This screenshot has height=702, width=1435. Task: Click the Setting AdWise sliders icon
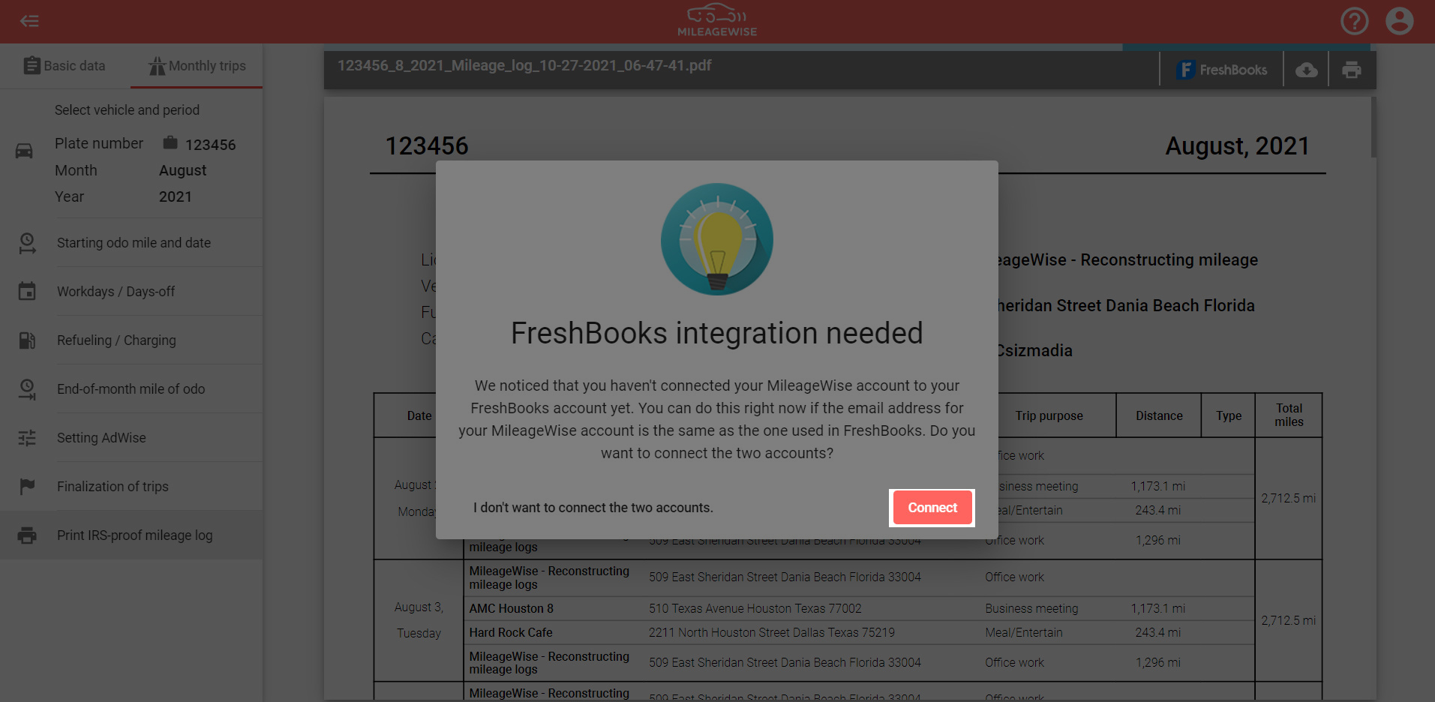point(28,437)
